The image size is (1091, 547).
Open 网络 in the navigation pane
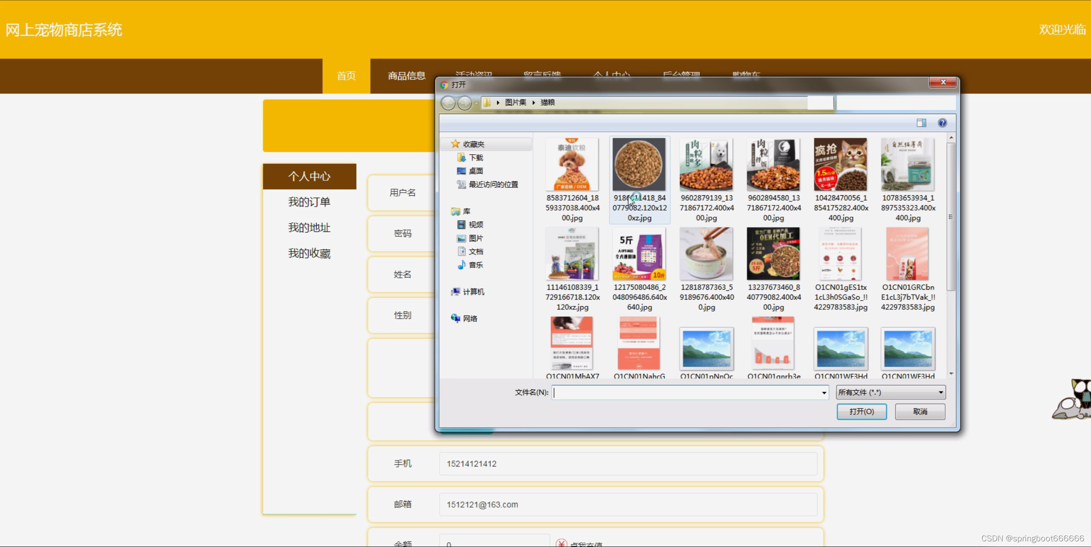[x=470, y=319]
